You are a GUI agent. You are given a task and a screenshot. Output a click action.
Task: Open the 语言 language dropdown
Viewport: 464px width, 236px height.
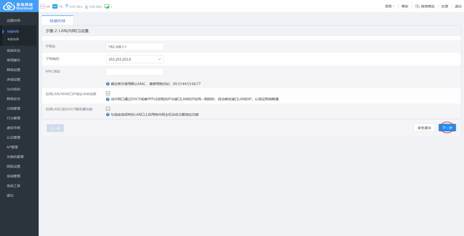tap(389, 7)
